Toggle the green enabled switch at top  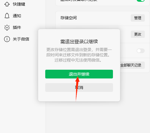click(x=141, y=1)
